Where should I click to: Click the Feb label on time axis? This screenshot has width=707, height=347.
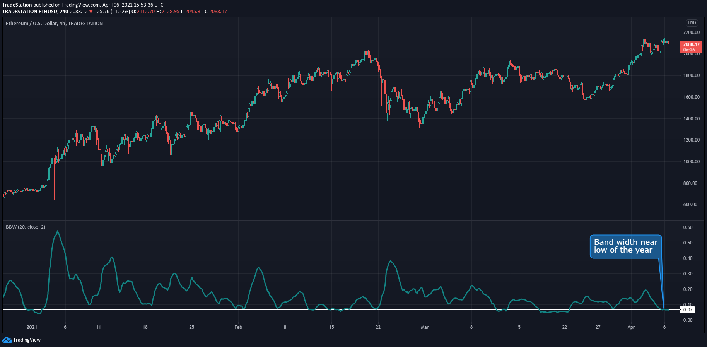(x=238, y=327)
